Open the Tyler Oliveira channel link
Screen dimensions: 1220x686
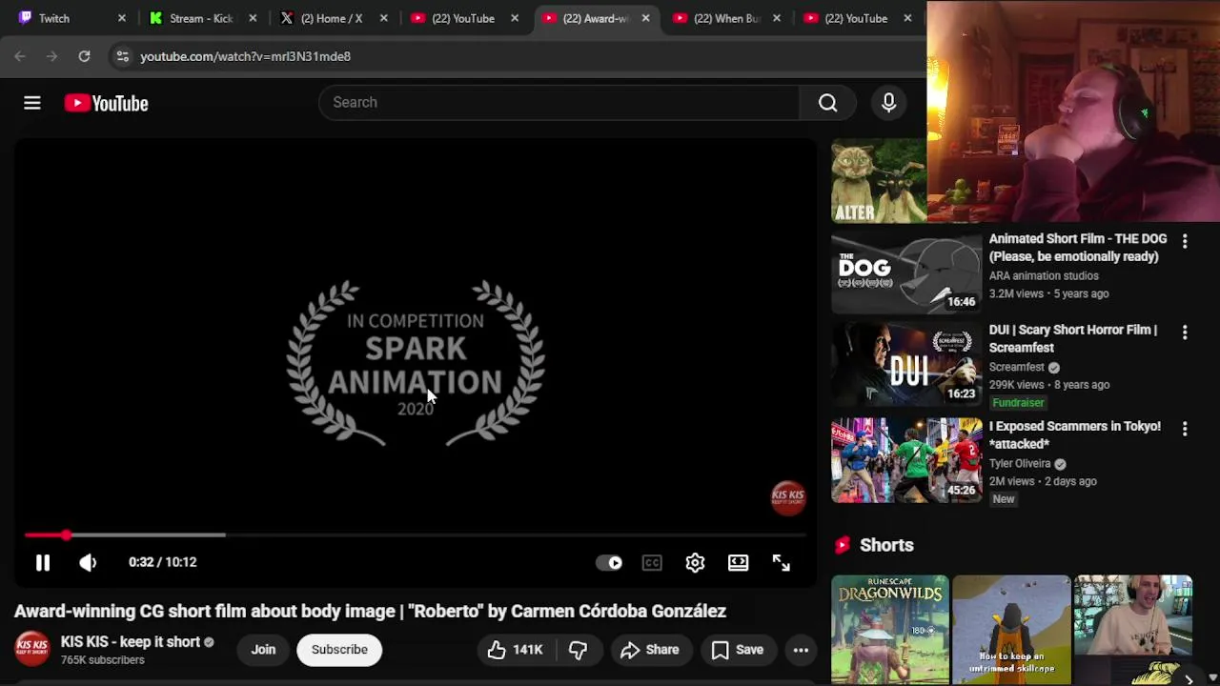point(1020,464)
